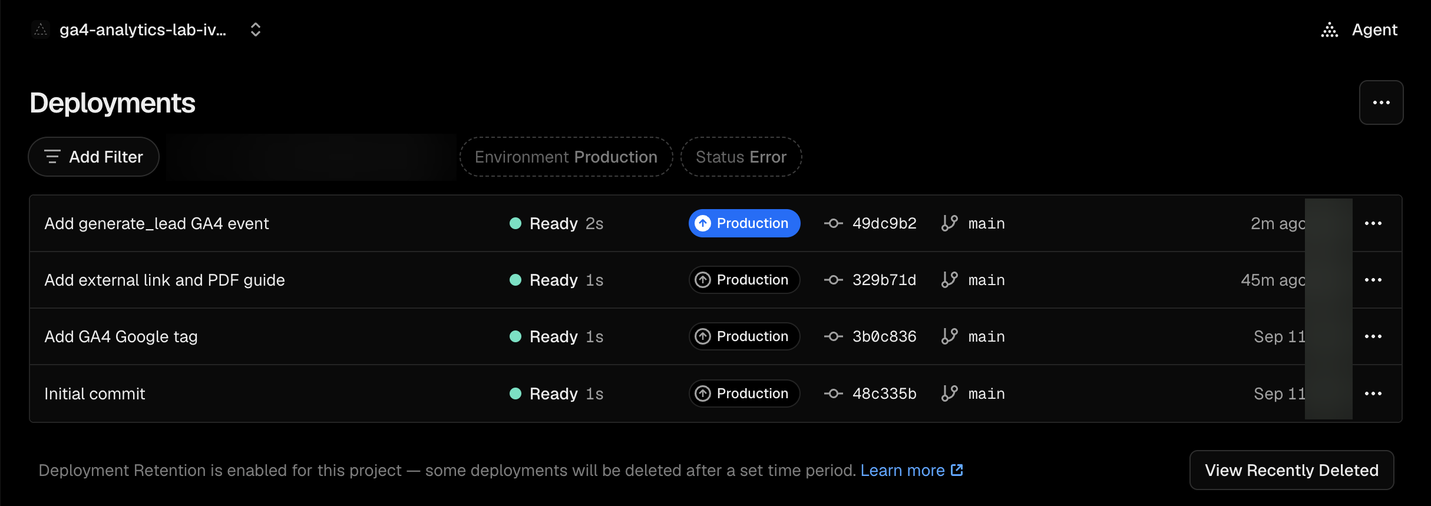Open actions menu for 'Initial commit'
Image resolution: width=1431 pixels, height=506 pixels.
[1373, 393]
